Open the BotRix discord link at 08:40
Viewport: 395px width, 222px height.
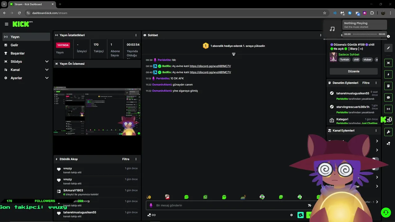(210, 72)
